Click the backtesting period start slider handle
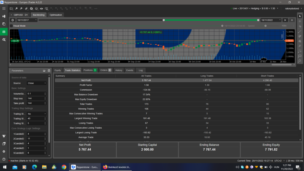Viewport: 304px width, 171px height. pos(164,20)
